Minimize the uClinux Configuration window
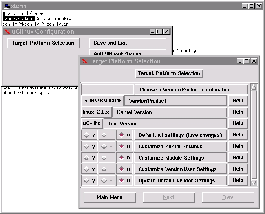Image resolution: width=265 pixels, height=214 pixels. (152, 32)
